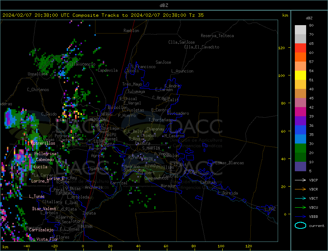Click the green VBCU arrow in legend
The image size is (328, 251).
coord(301,208)
